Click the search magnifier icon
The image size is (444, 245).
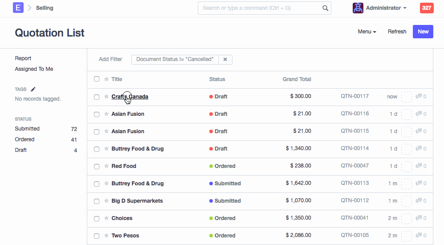(325, 8)
